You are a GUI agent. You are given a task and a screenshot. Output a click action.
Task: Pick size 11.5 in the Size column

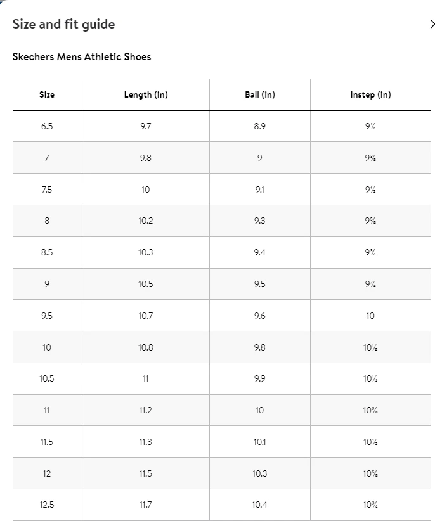click(47, 442)
